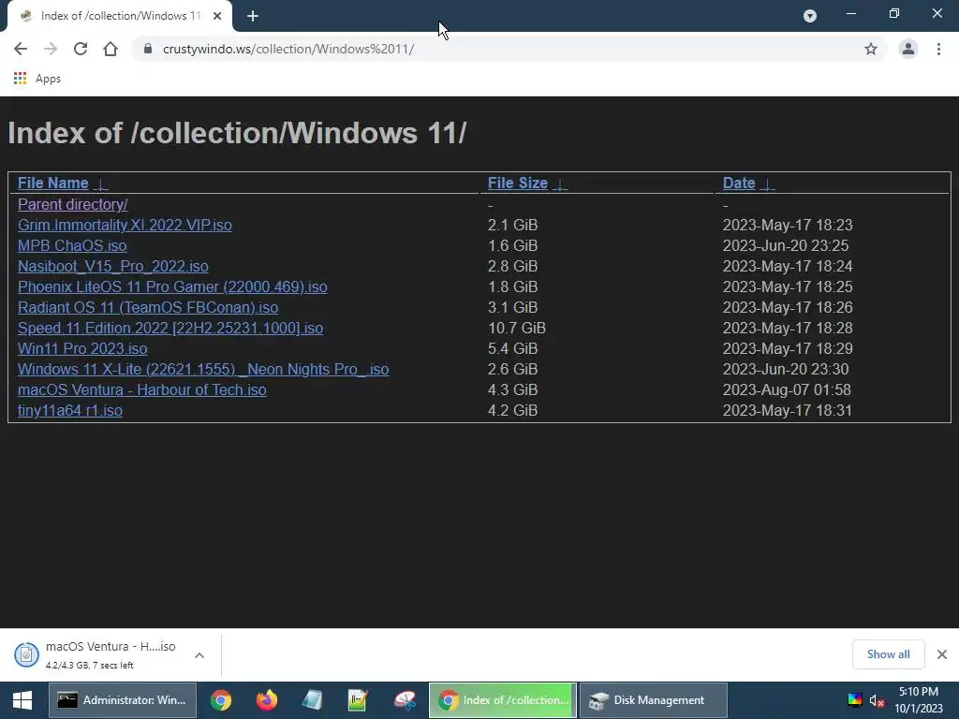Switch to Chrome Index of /collection taskbar button
The width and height of the screenshot is (959, 719).
point(503,700)
